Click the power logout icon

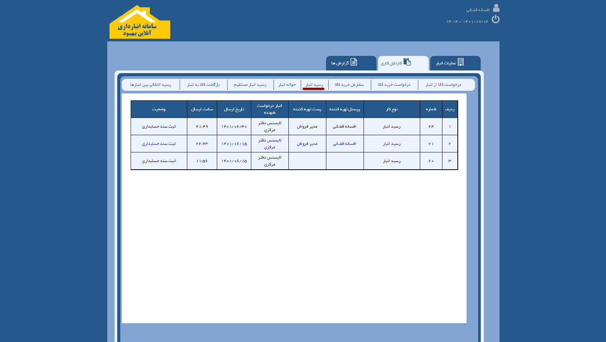496,19
